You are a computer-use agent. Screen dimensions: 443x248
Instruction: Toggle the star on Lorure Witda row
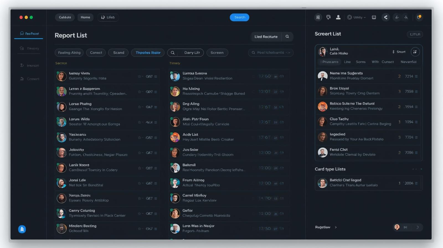[x=139, y=122]
